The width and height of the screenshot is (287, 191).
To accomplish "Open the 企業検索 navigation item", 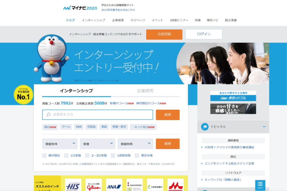I will point(118,20).
